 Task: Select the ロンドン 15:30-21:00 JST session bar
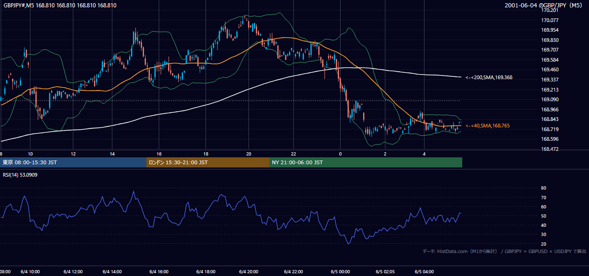click(207, 162)
